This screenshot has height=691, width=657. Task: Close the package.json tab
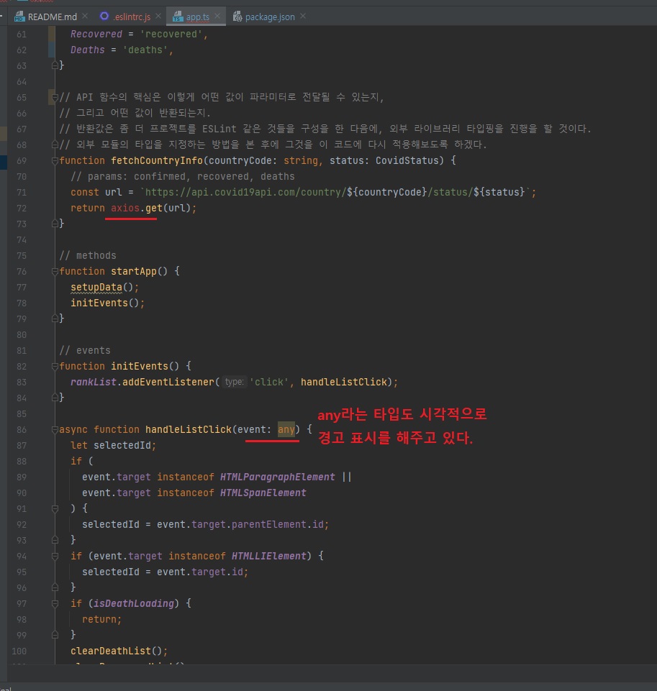coord(302,16)
